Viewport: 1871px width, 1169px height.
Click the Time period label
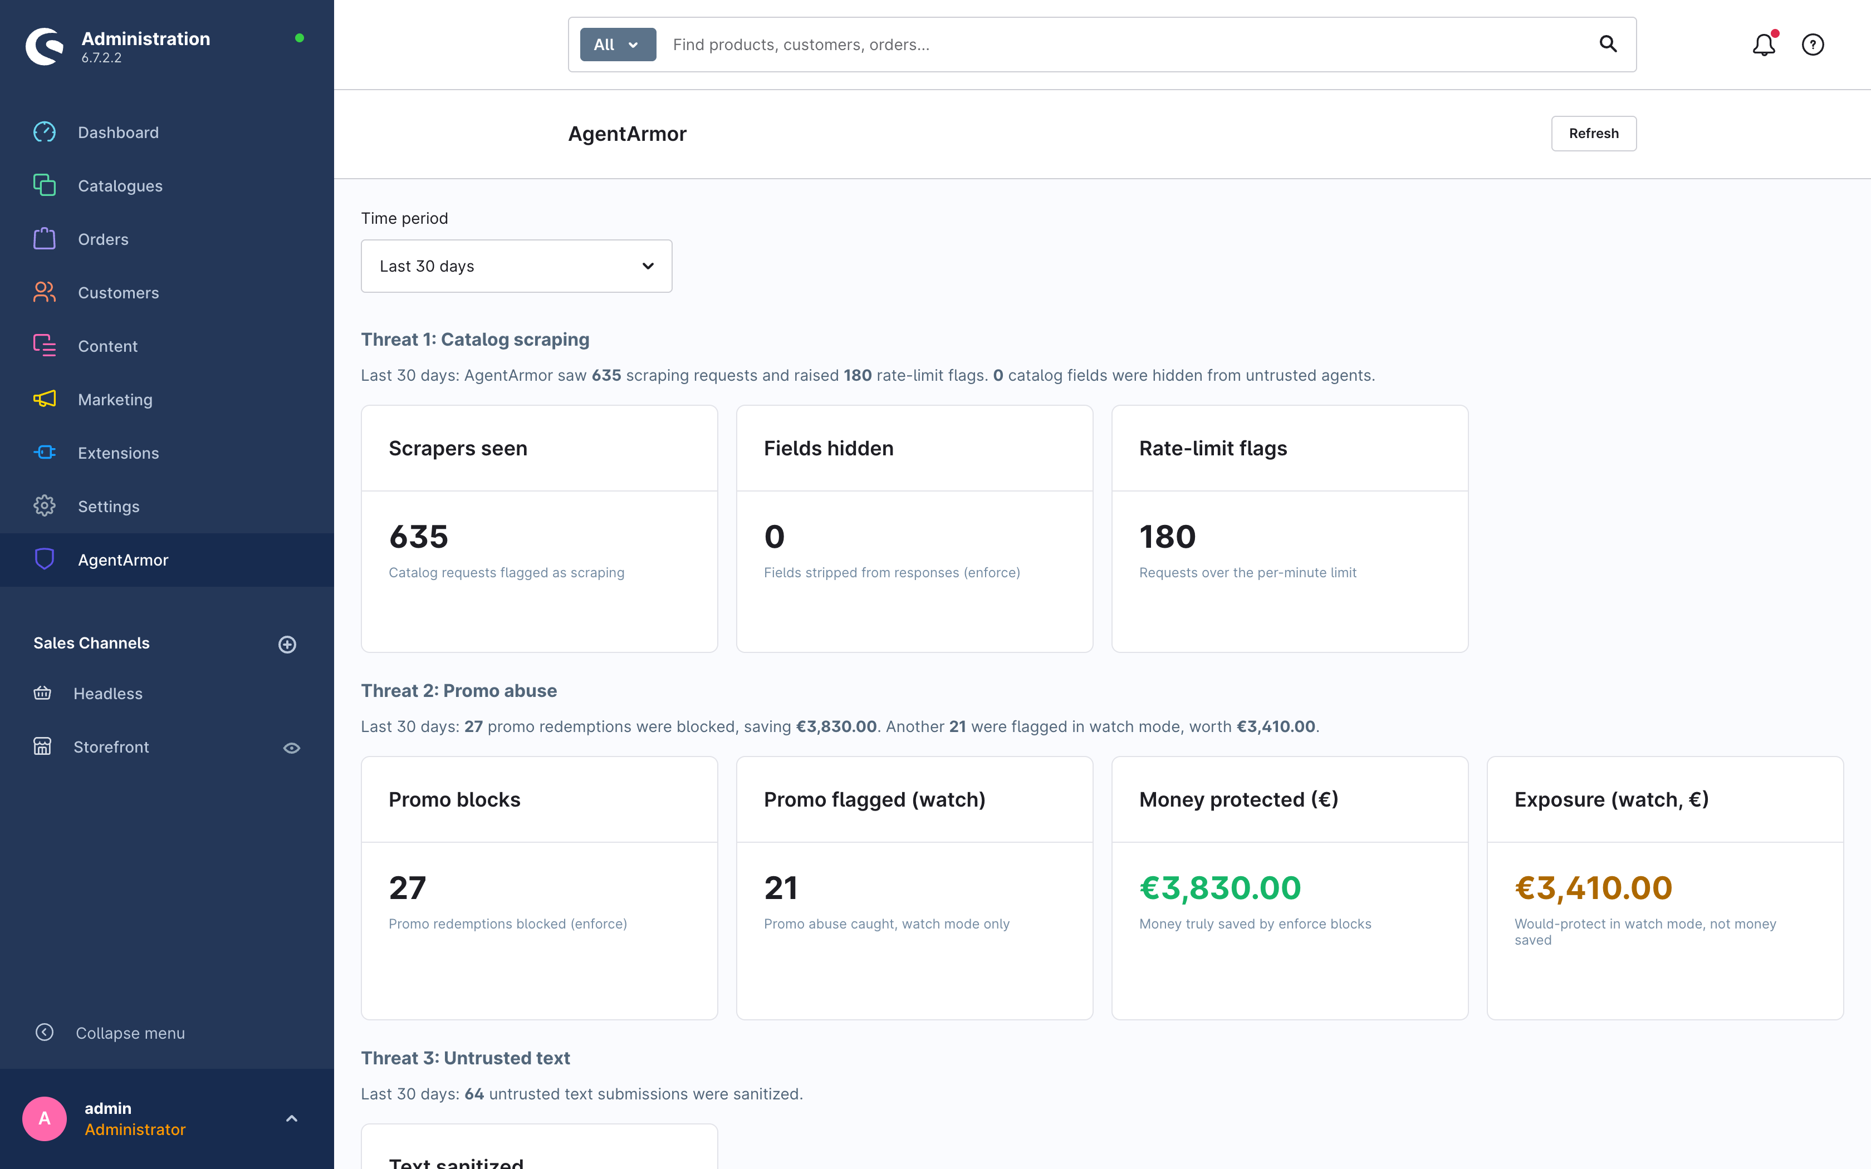pos(404,218)
